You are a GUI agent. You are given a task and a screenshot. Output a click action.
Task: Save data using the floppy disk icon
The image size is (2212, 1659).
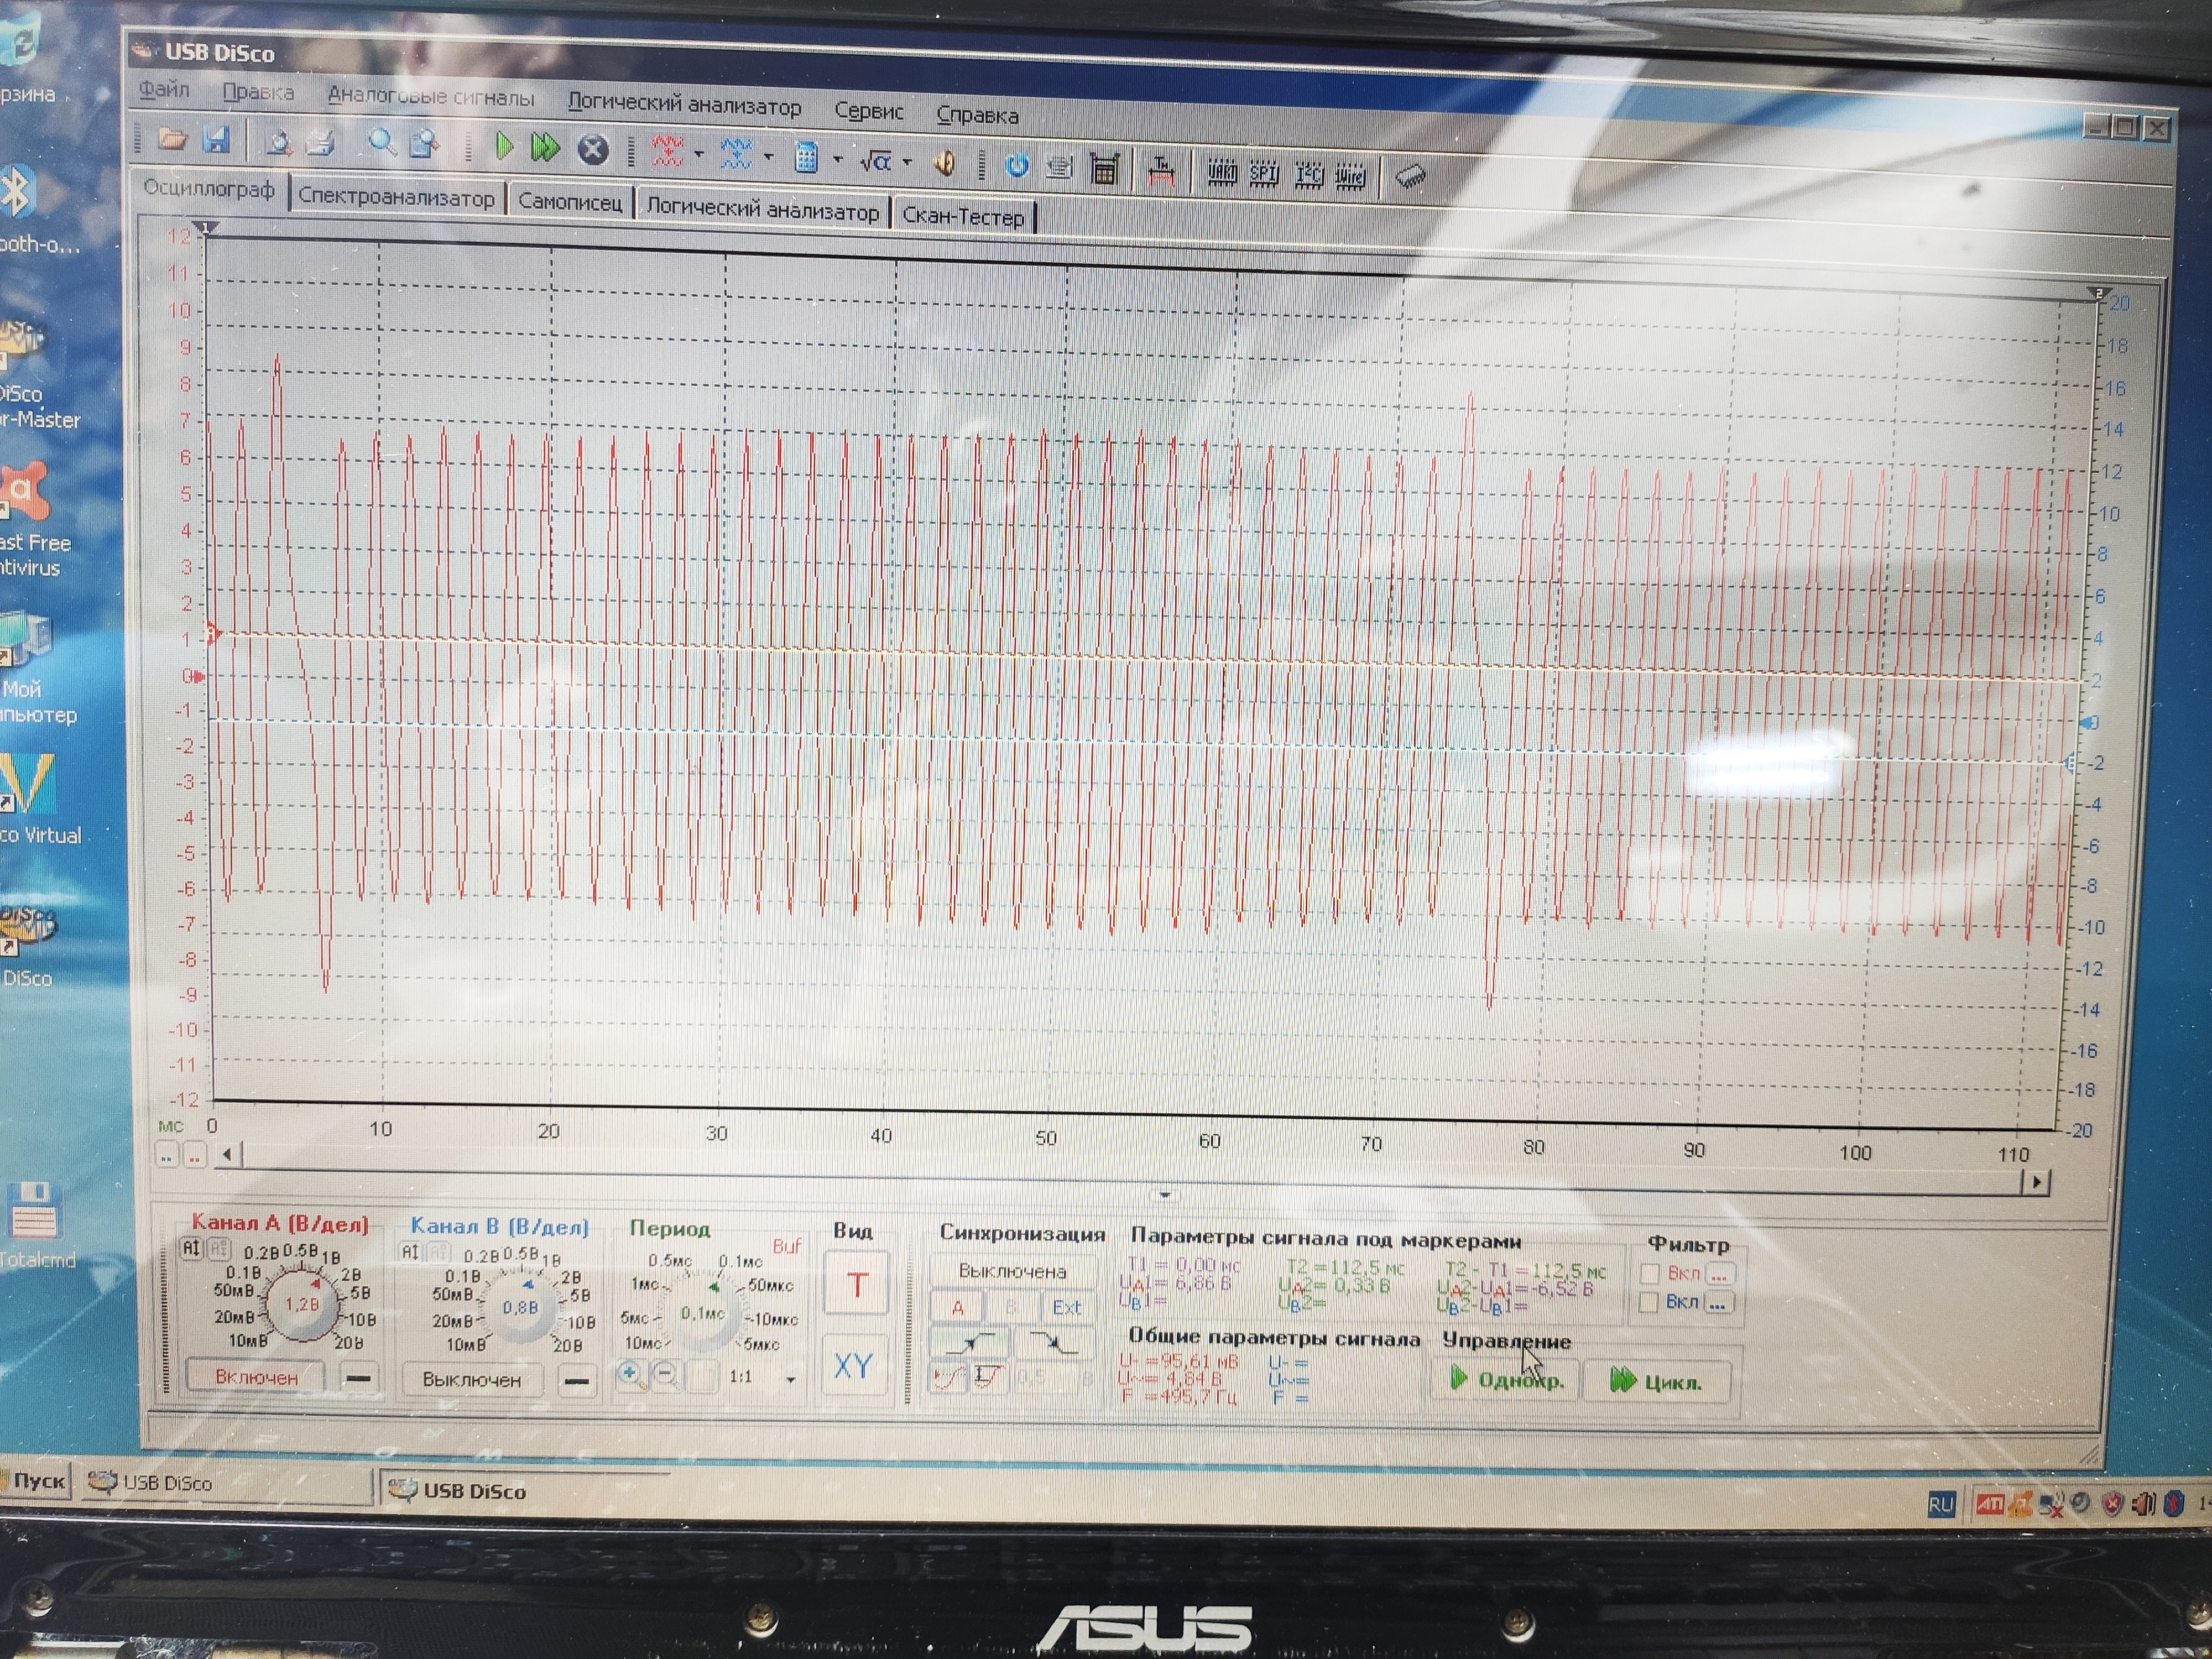pos(216,140)
